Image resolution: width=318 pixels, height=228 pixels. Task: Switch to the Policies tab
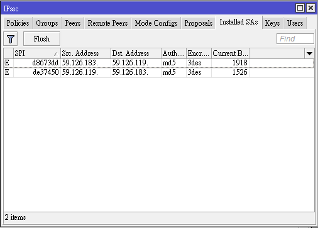(18, 23)
